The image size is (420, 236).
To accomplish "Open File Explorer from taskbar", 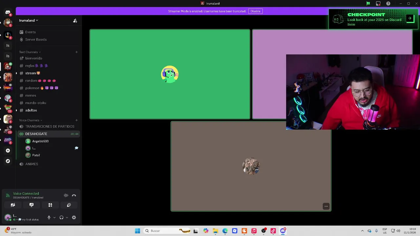I will (215, 231).
